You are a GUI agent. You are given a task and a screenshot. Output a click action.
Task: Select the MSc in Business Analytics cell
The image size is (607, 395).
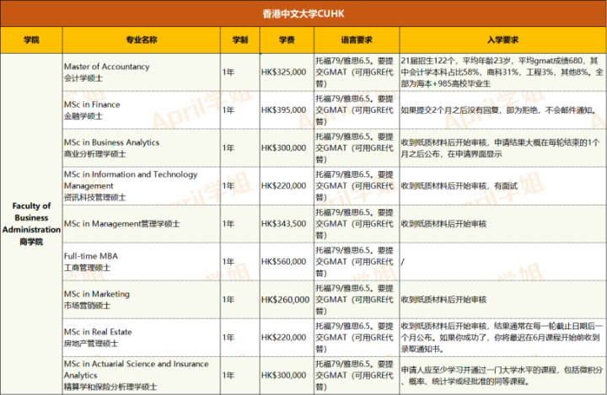pyautogui.click(x=142, y=148)
